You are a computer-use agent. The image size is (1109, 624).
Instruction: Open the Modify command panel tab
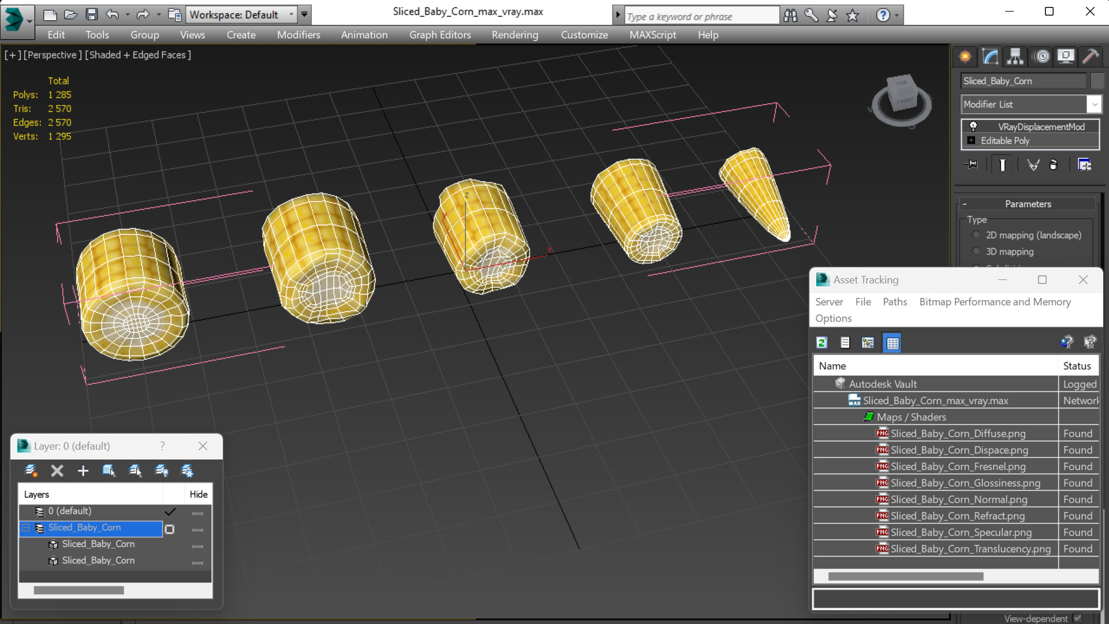(x=991, y=57)
